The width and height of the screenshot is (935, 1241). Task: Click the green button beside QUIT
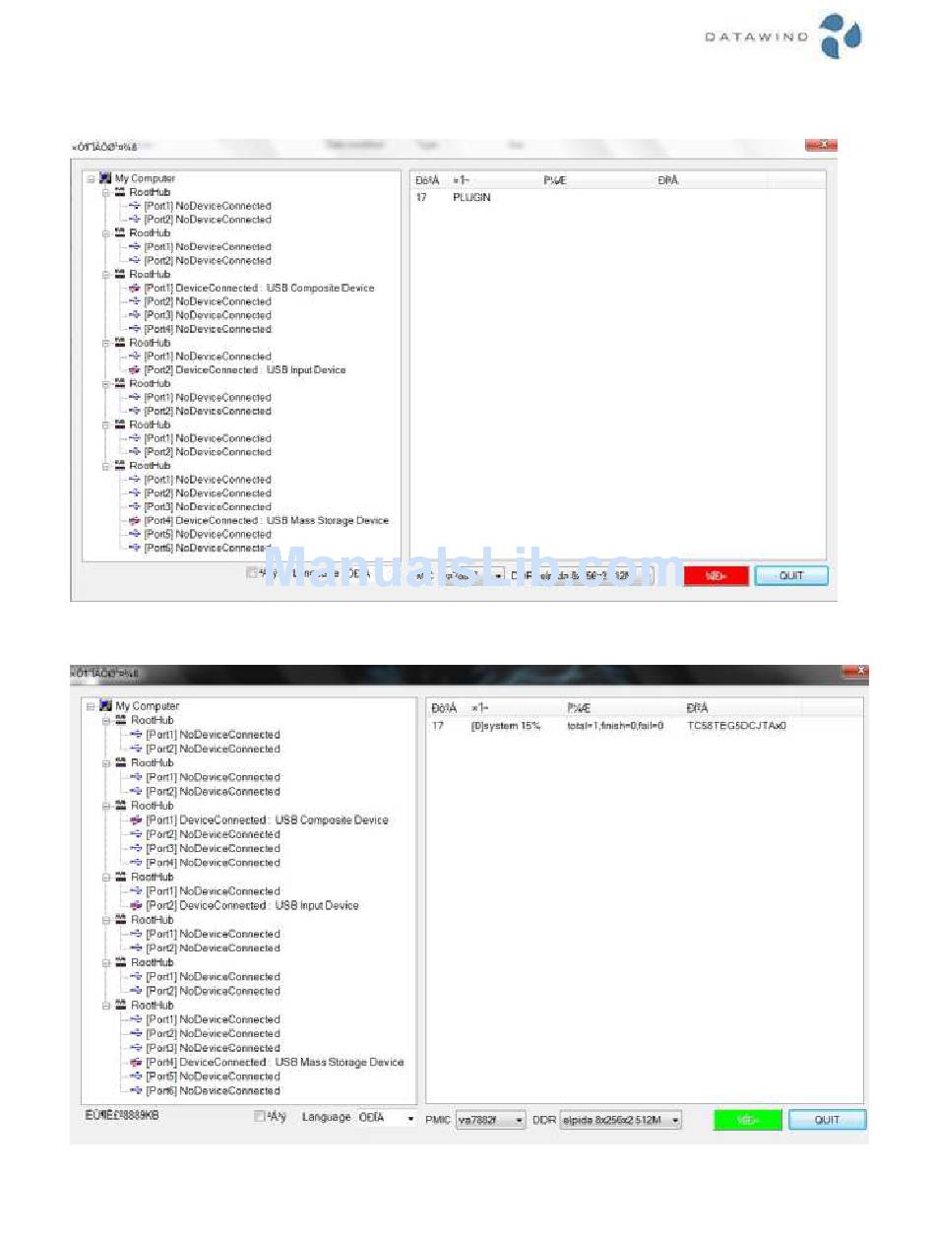click(x=748, y=1120)
